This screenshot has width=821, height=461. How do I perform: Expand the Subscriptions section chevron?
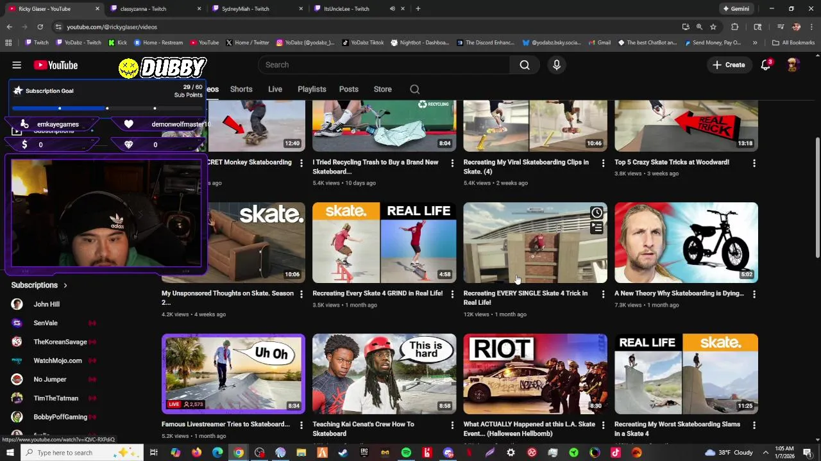(x=65, y=285)
